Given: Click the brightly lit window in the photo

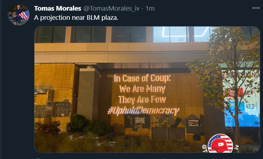Looking at the screenshot, I should 182,34.
